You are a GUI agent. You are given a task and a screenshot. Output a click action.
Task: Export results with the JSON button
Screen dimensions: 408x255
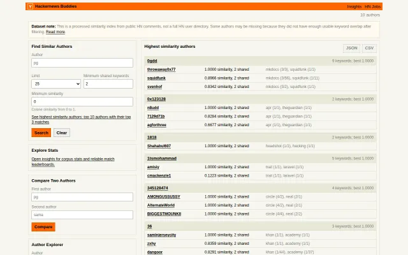click(x=351, y=48)
